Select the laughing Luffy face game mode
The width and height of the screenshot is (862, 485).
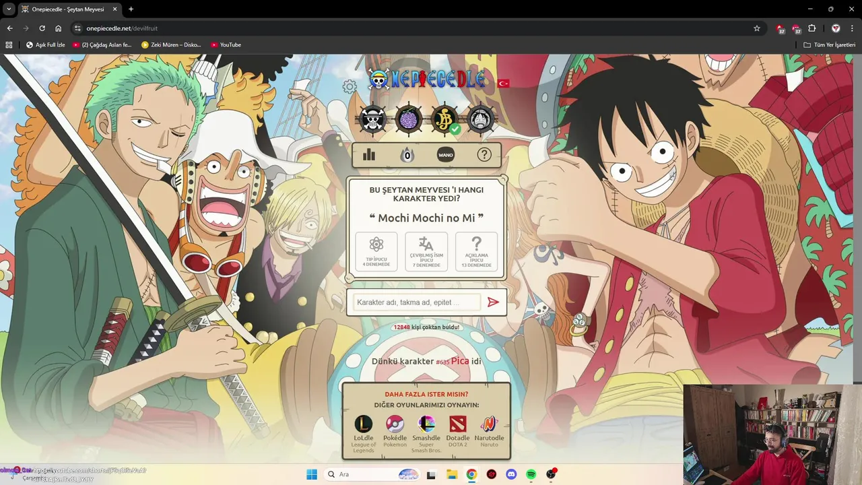[480, 119]
